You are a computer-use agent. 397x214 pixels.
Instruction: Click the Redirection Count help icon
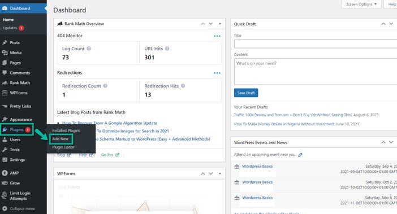coord(105,86)
